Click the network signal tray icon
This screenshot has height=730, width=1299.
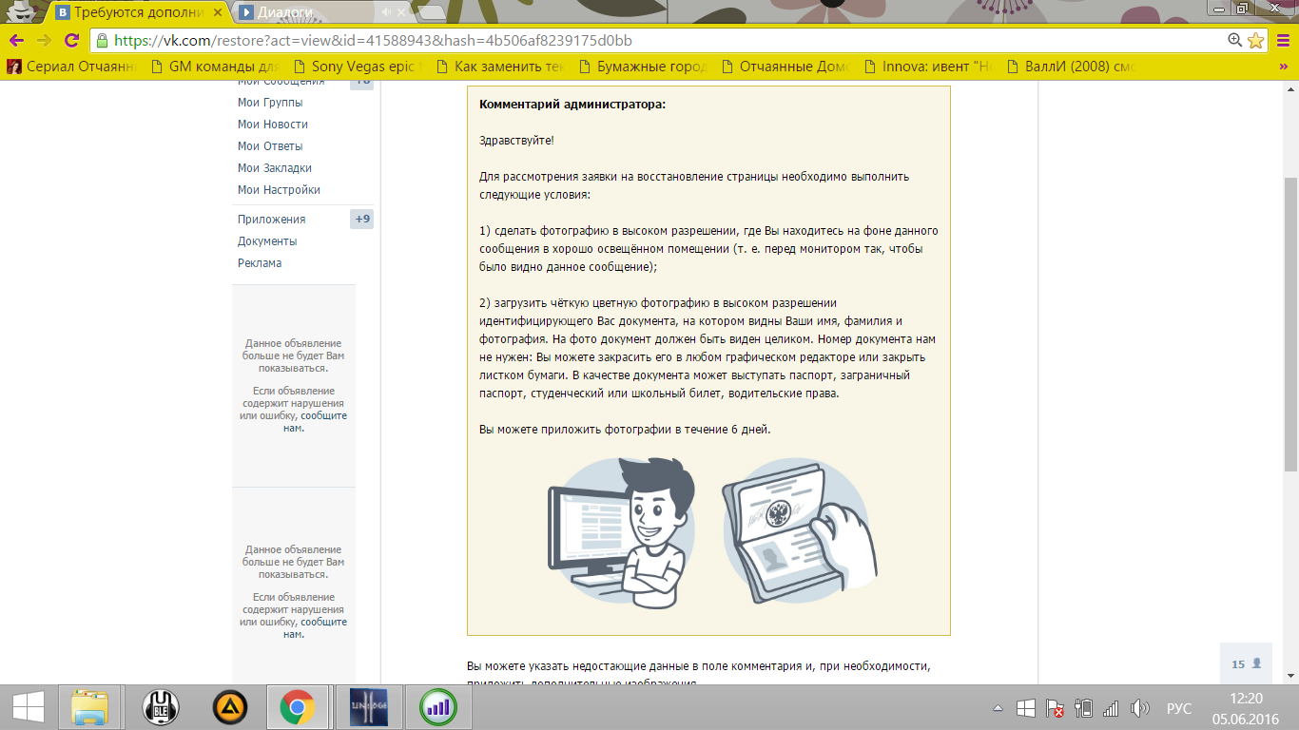pyautogui.click(x=1111, y=708)
